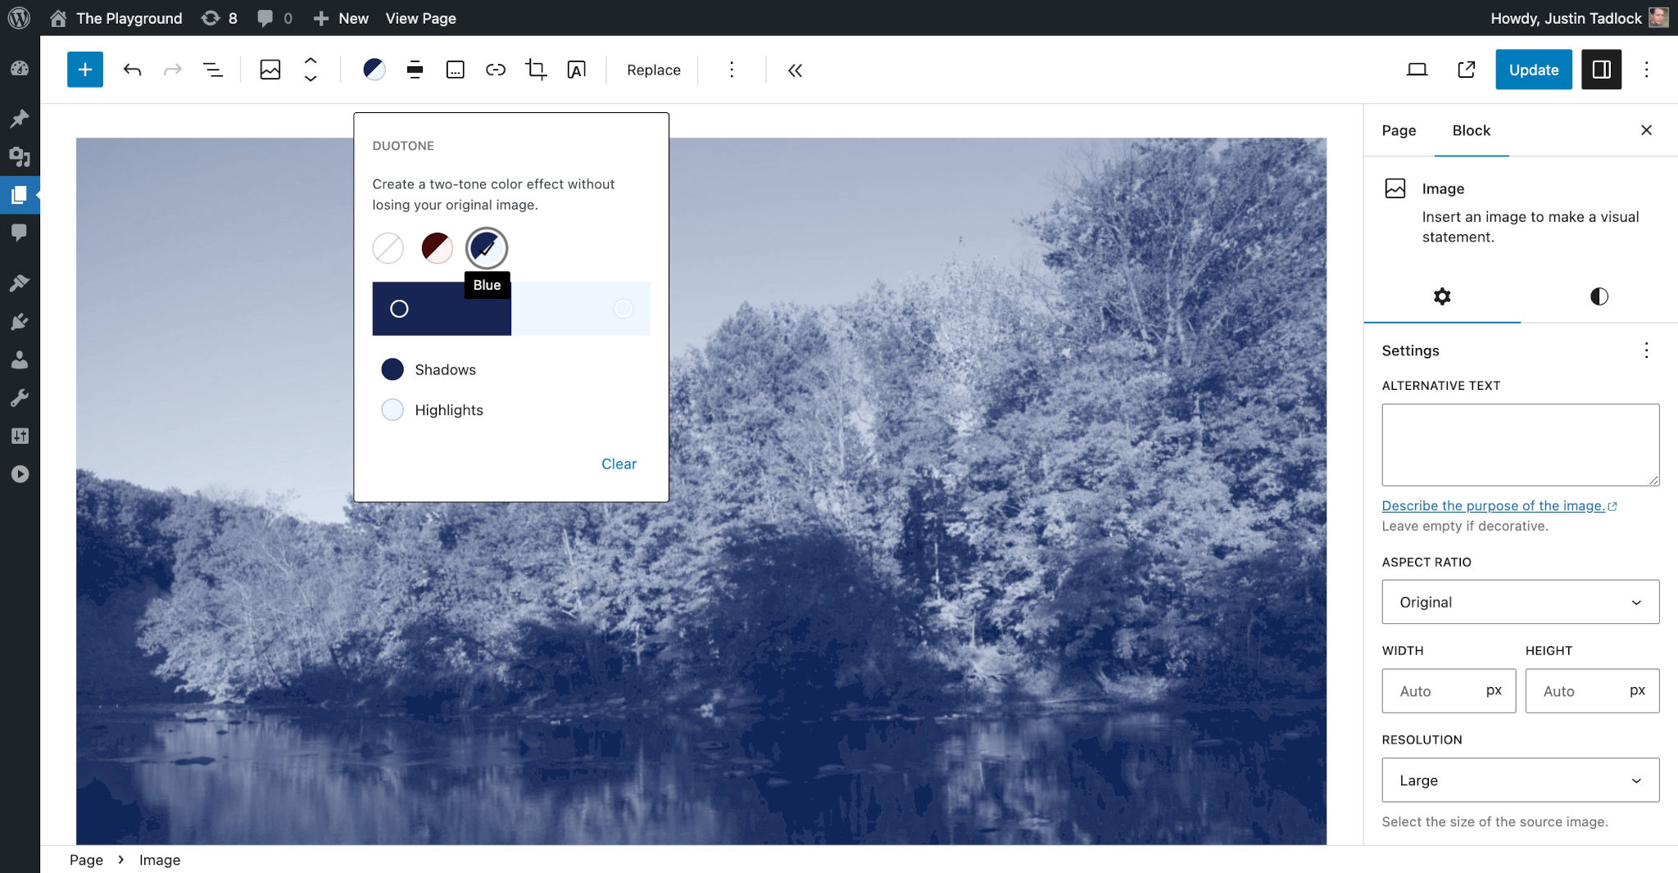Open the Resolution dropdown set to Large
Viewport: 1678px width, 873px height.
click(x=1519, y=780)
